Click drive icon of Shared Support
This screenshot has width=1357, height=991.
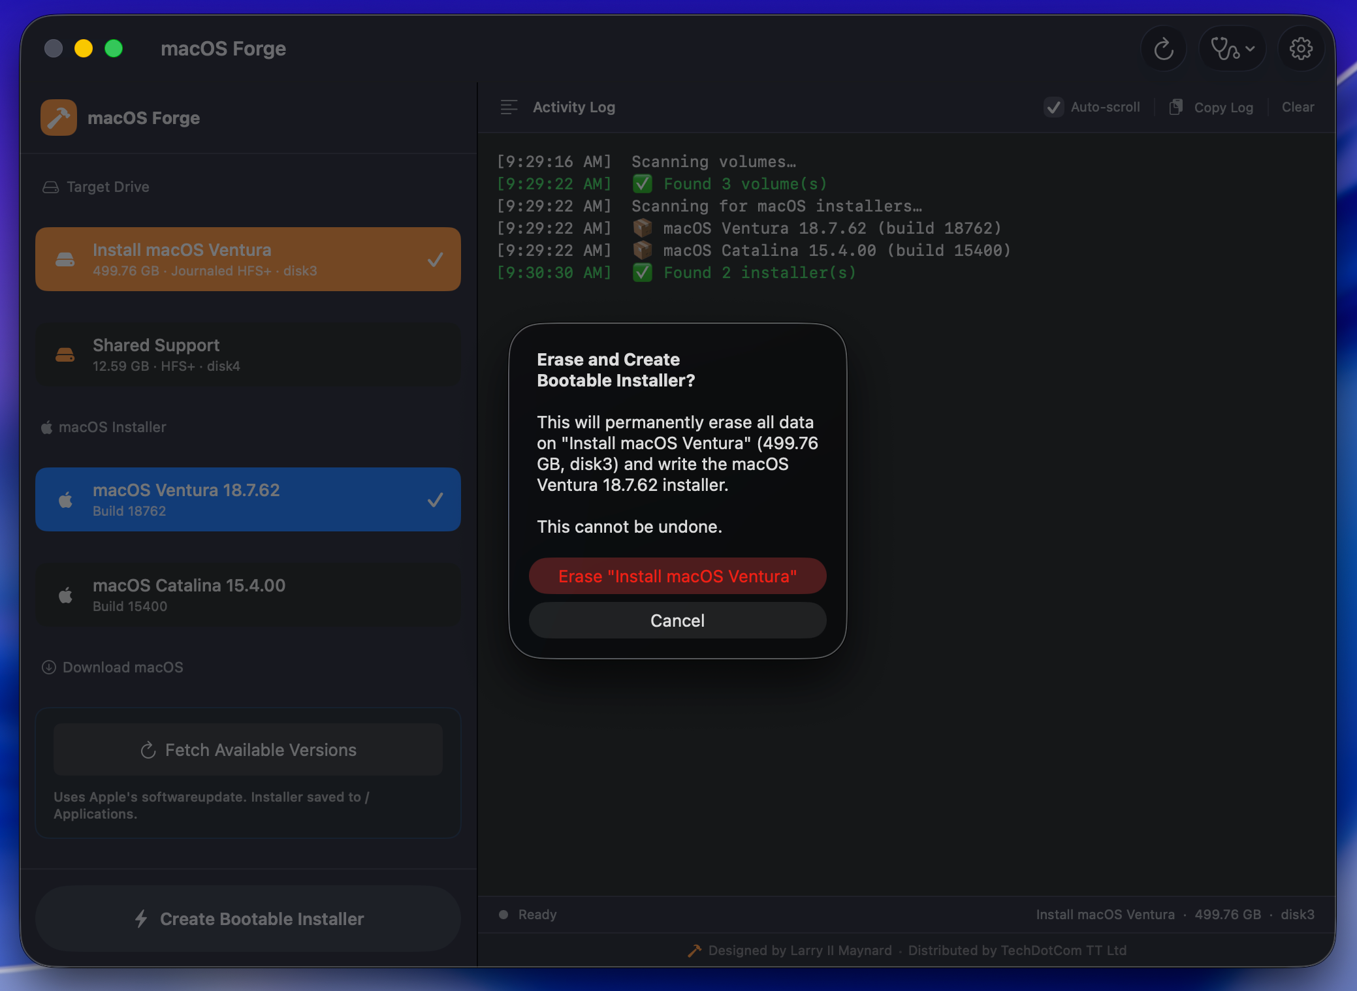click(x=65, y=355)
